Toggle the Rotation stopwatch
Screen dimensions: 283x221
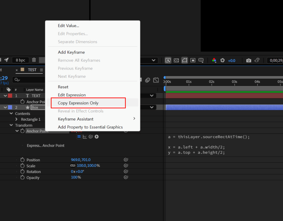(22, 171)
